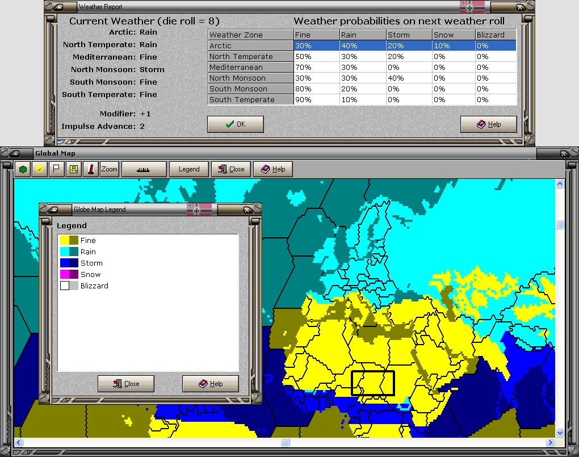The image size is (579, 457).
Task: Confirm the Weather Report with OK
Action: 235,124
